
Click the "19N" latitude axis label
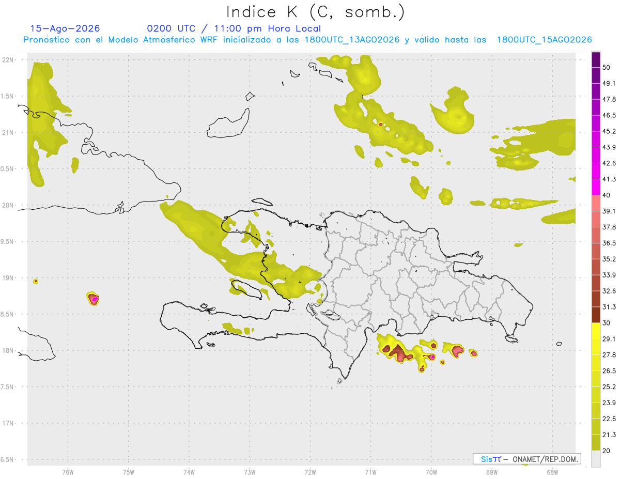(8, 278)
